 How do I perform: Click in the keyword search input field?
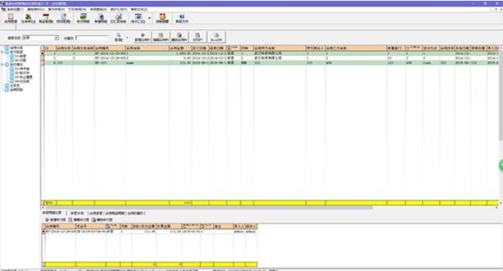[x=93, y=38]
